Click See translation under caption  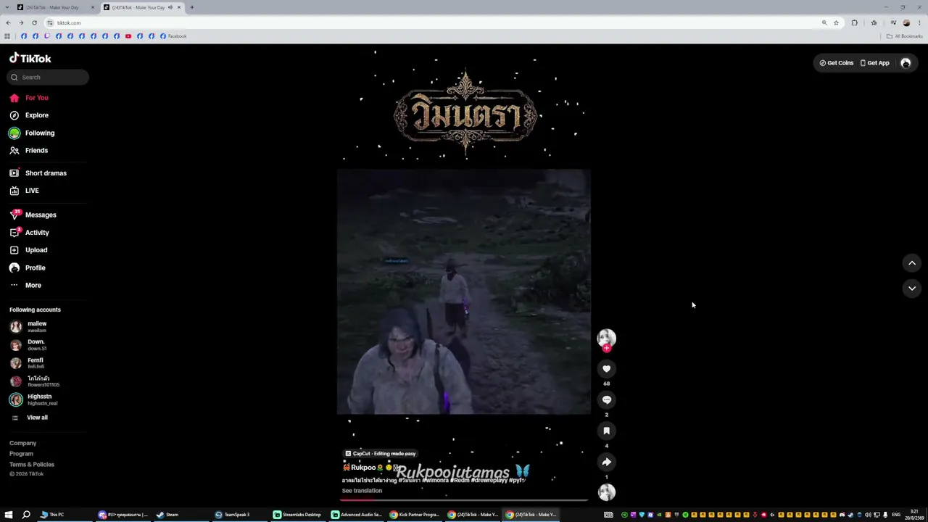tap(362, 491)
